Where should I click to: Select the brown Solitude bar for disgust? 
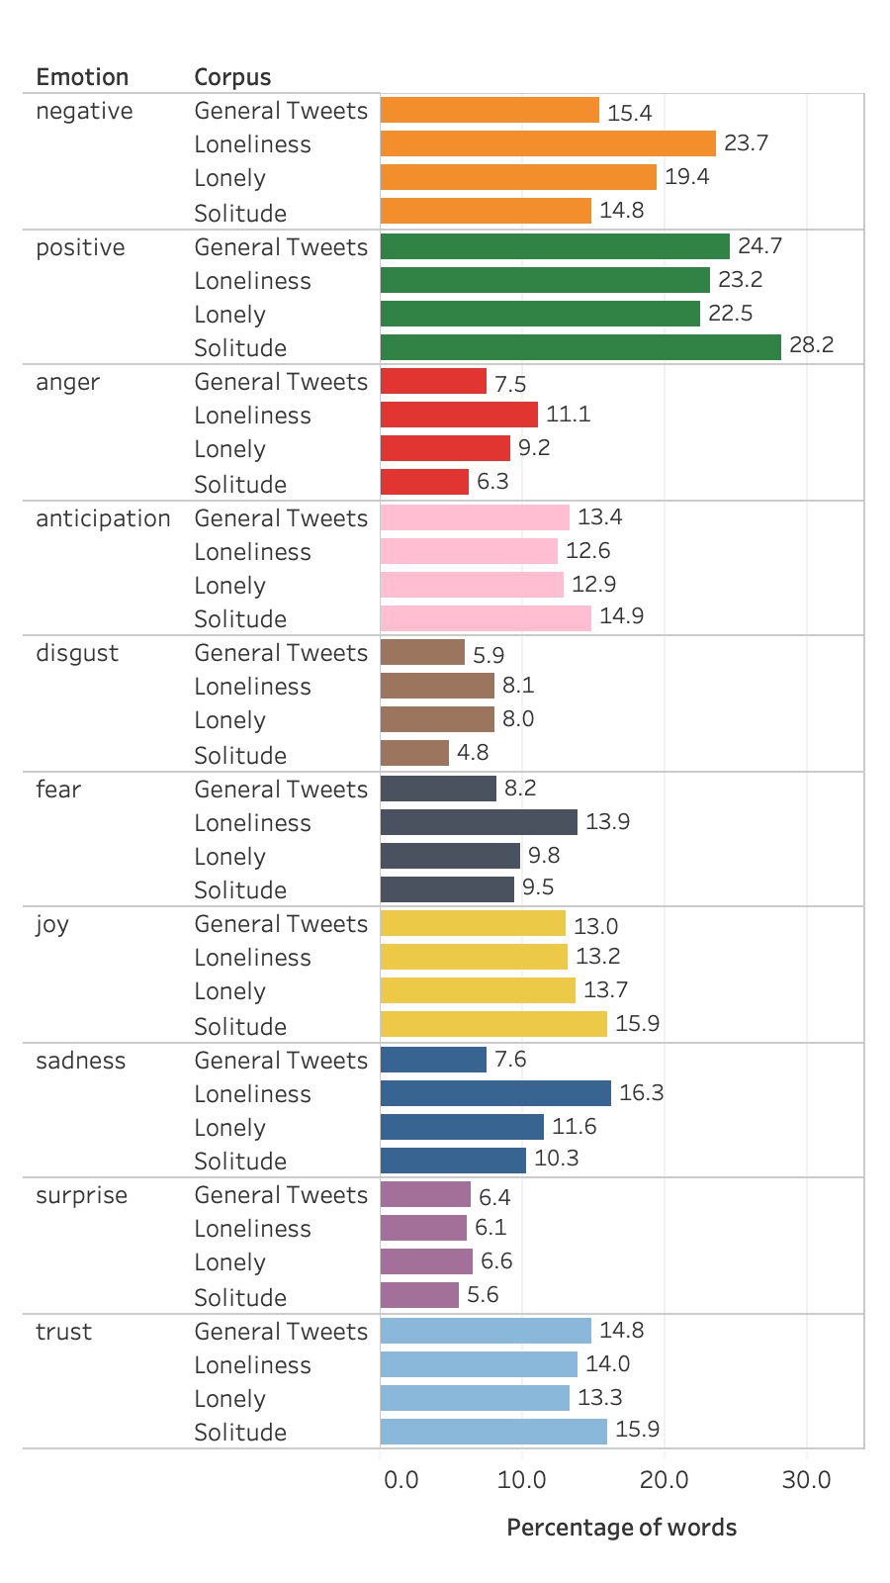click(414, 753)
